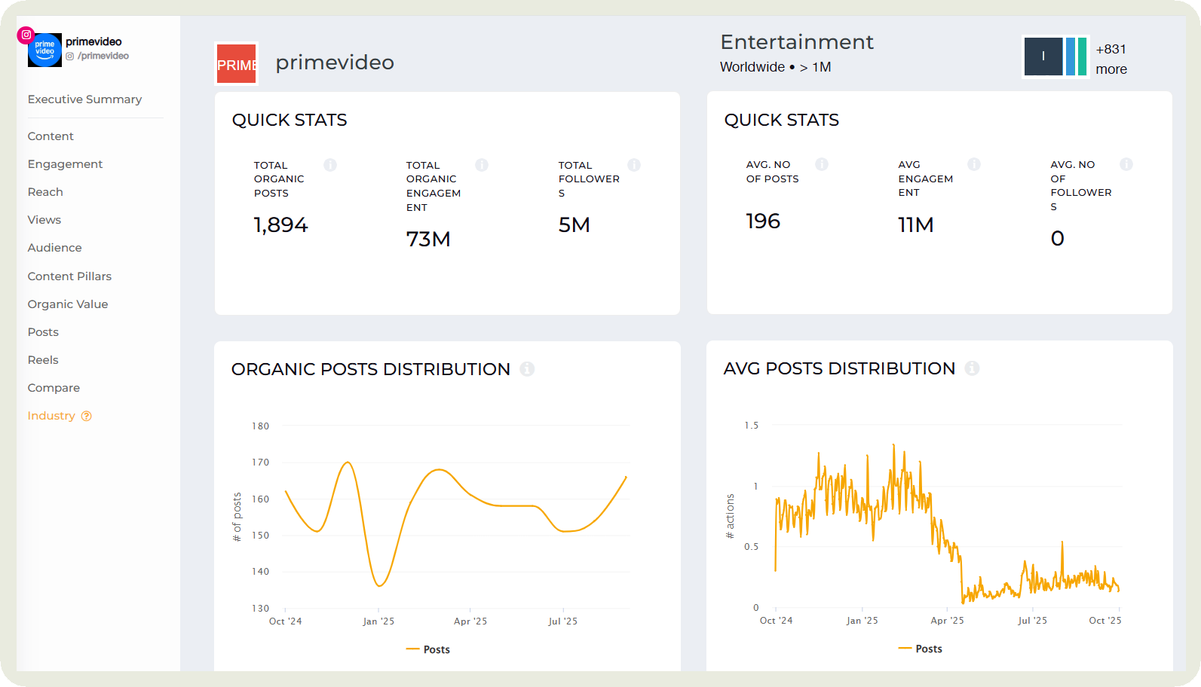Click info icon beside Avg Engagement
1201x687 pixels.
tap(974, 164)
